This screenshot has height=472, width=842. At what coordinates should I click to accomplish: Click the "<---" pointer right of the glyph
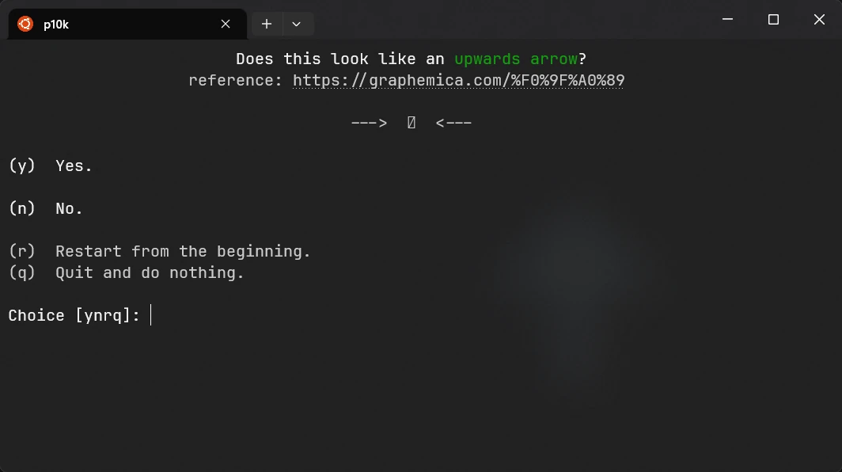[x=453, y=123]
